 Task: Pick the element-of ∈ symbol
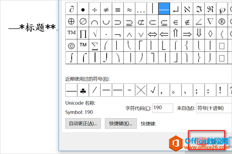[176, 21]
